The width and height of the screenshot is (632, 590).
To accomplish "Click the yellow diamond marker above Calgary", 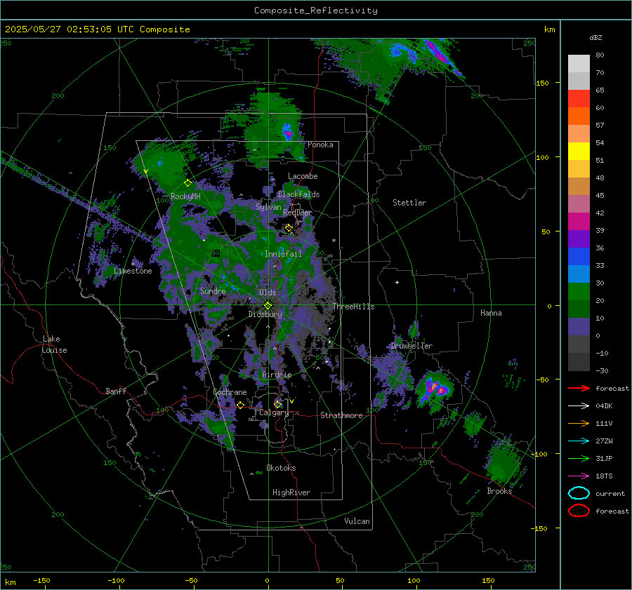I will (x=277, y=404).
